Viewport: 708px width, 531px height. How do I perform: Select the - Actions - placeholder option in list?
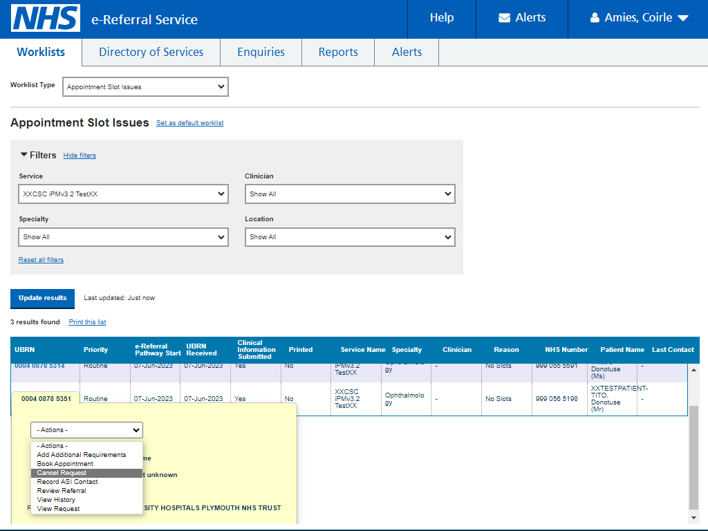86,446
